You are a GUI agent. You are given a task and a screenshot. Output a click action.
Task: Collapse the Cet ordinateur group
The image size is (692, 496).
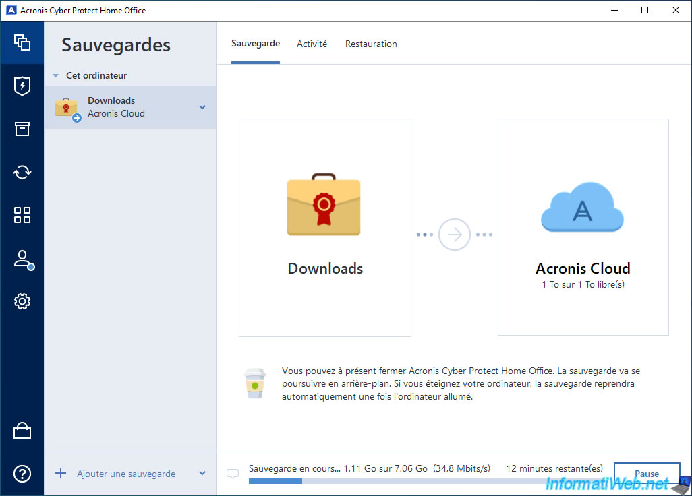(x=55, y=76)
